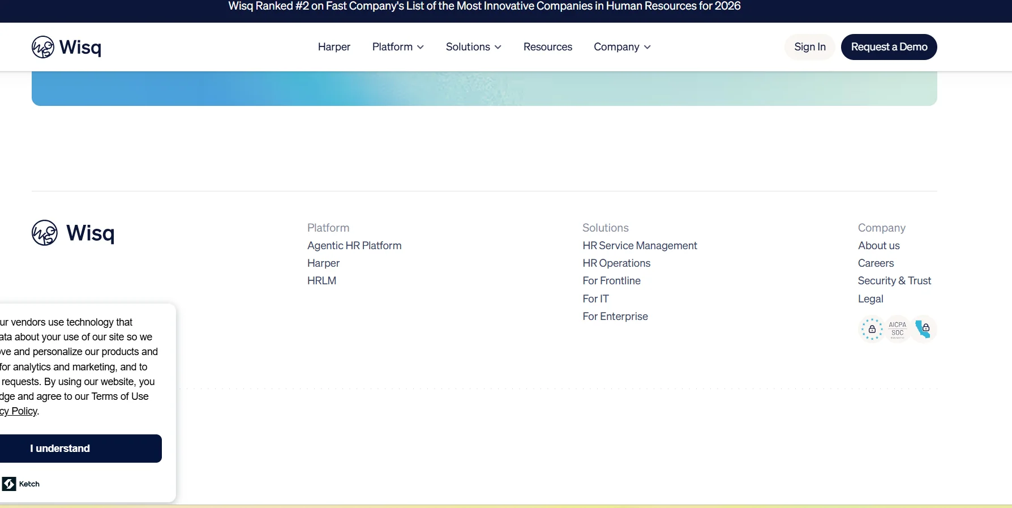Open the HR Operations footer link
1012x508 pixels.
(616, 263)
